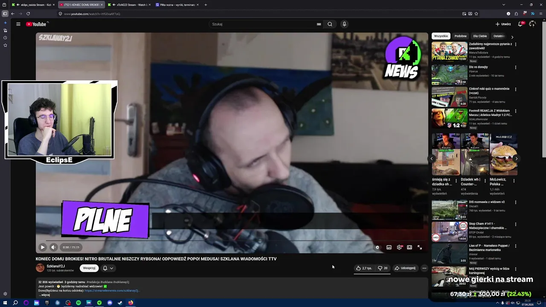Open the sidebar bookmarks star icon
Viewport: 546px width, 307px height.
pos(5,45)
